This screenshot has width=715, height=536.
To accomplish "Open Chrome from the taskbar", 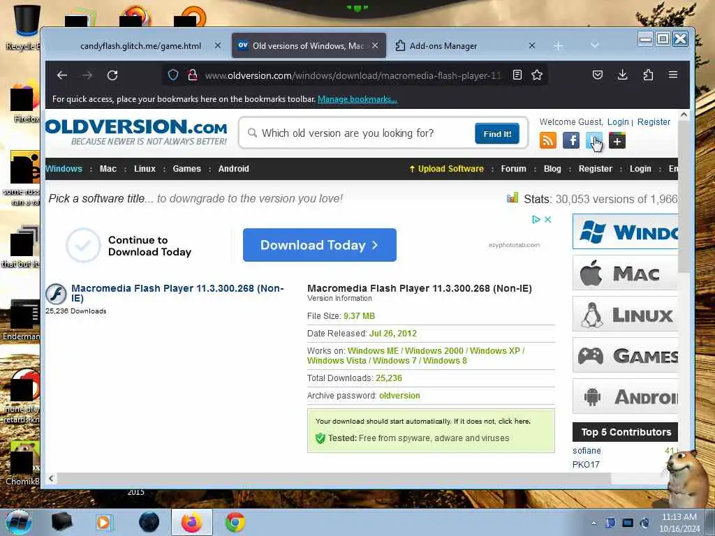I will [x=235, y=522].
